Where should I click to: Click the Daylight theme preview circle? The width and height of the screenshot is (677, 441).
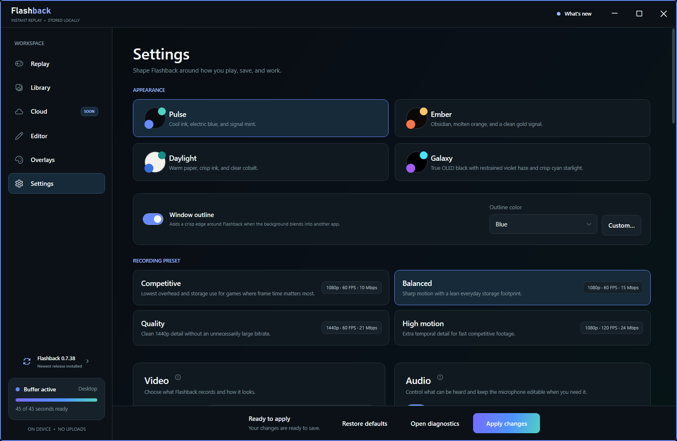(x=155, y=162)
